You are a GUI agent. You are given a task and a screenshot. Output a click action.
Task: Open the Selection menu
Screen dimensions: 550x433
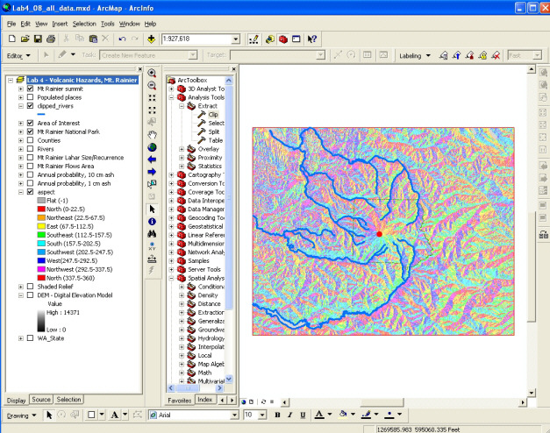[84, 24]
